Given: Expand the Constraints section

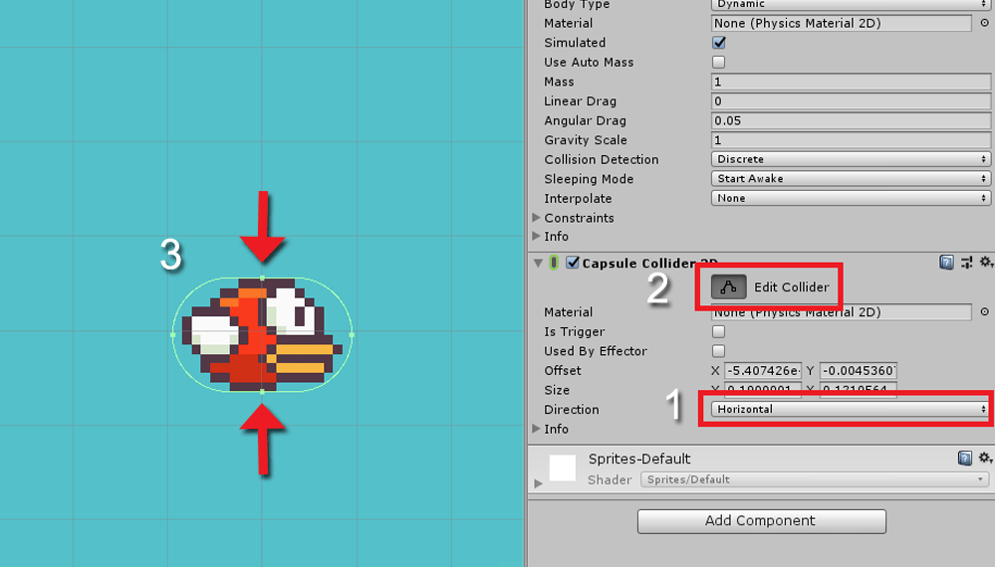Looking at the screenshot, I should point(536,217).
